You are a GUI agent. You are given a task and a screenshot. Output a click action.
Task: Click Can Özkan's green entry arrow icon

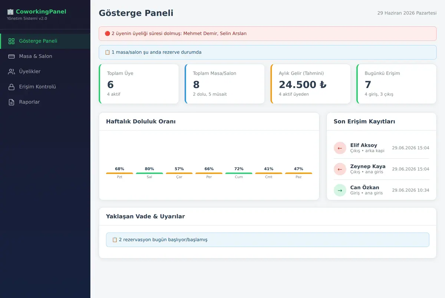click(x=340, y=190)
